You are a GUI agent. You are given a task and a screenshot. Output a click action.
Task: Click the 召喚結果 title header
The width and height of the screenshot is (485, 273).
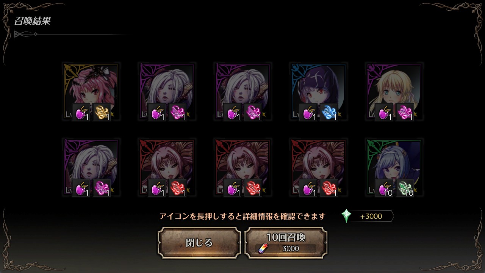pyautogui.click(x=32, y=21)
